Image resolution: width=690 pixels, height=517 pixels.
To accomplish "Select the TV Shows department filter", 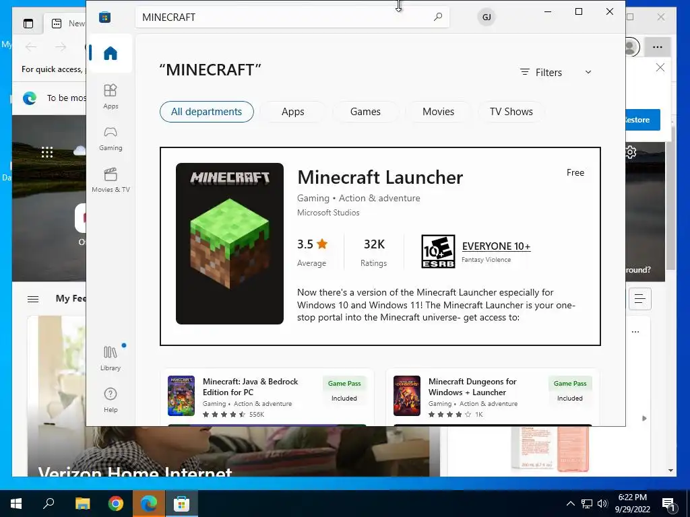I will pos(511,112).
